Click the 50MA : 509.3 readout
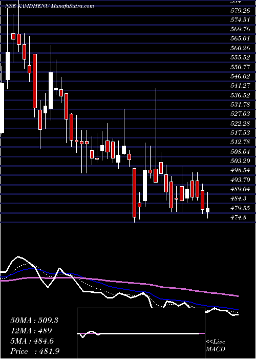This screenshot has width=256, height=359. pos(34,321)
